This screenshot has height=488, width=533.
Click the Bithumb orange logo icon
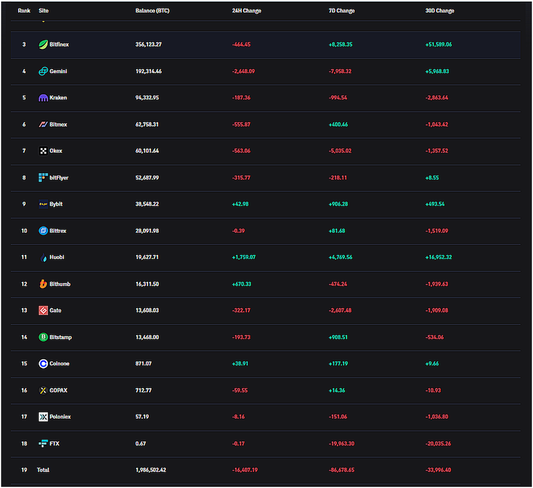(x=43, y=284)
